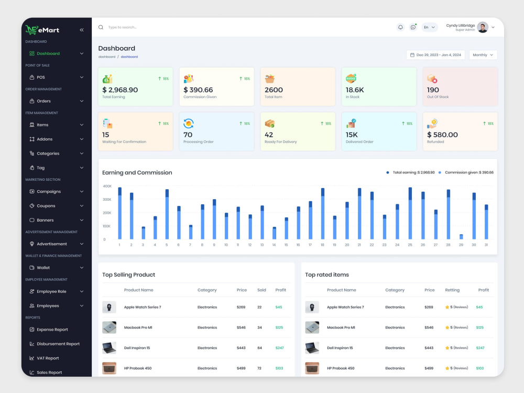Viewport: 524px width, 393px height.
Task: Click the Sold column header
Action: point(261,290)
